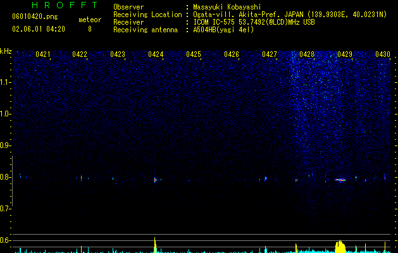
Task: Click the wide yellow power peak near 0429
Action: click(x=340, y=247)
